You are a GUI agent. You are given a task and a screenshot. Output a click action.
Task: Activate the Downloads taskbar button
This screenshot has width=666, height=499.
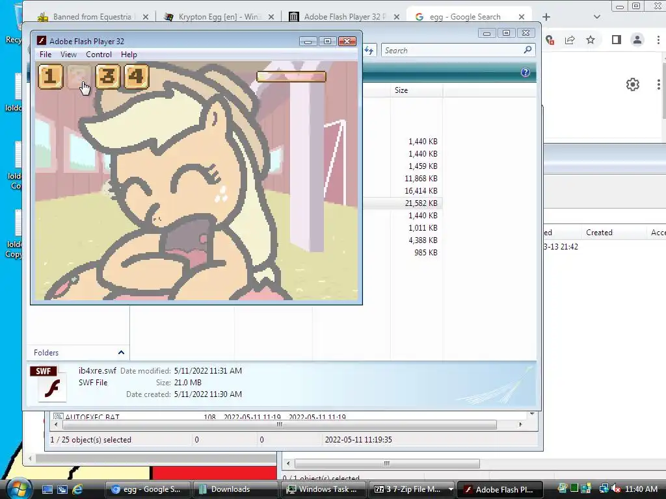(x=235, y=489)
